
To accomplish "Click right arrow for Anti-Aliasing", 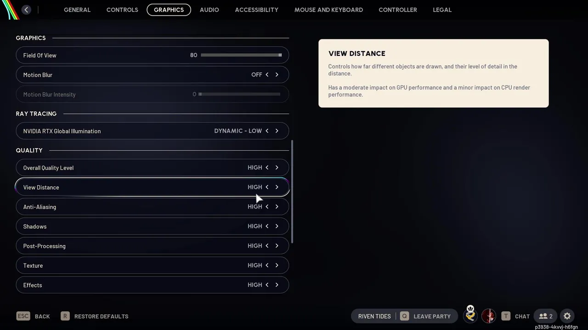I will coord(277,207).
